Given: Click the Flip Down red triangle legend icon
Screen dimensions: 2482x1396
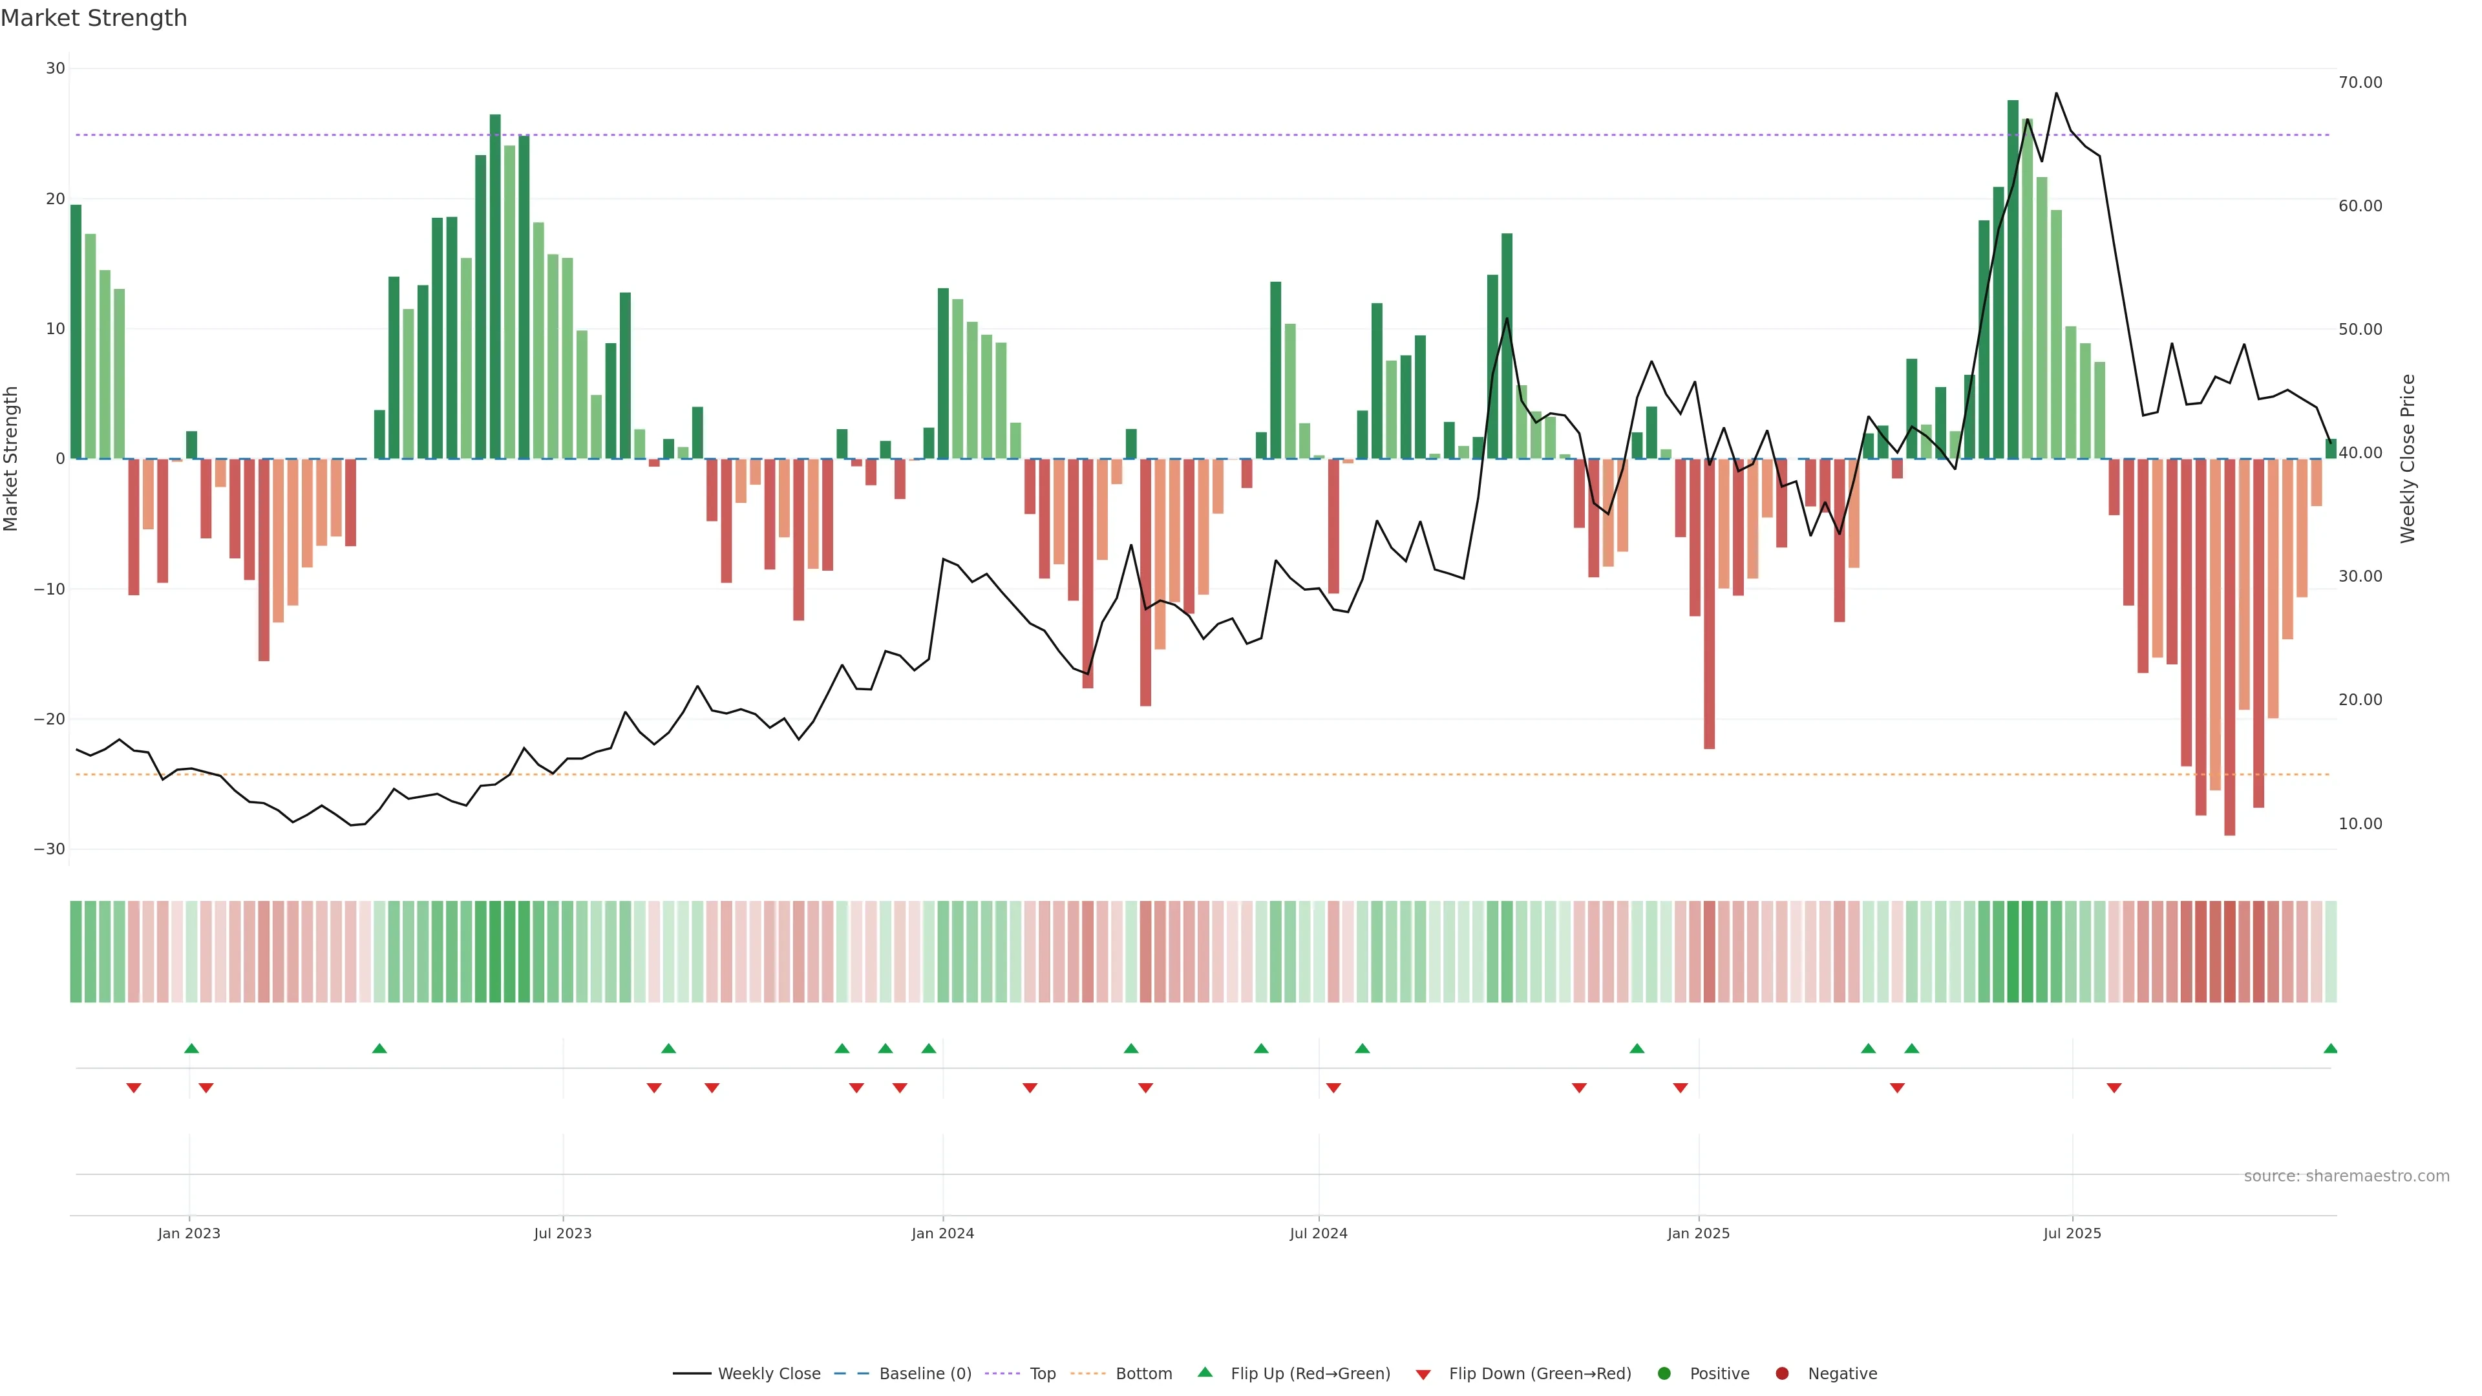Looking at the screenshot, I should pyautogui.click(x=1423, y=1374).
